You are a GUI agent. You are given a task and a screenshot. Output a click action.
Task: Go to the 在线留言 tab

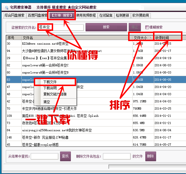(x=106, y=16)
